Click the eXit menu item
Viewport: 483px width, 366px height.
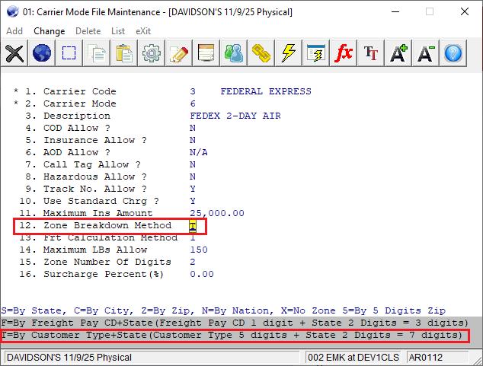pos(143,31)
